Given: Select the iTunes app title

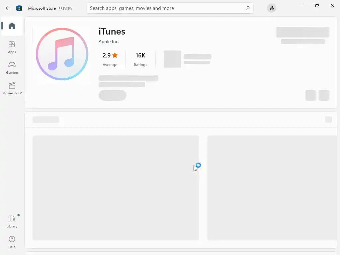Looking at the screenshot, I should (x=112, y=32).
